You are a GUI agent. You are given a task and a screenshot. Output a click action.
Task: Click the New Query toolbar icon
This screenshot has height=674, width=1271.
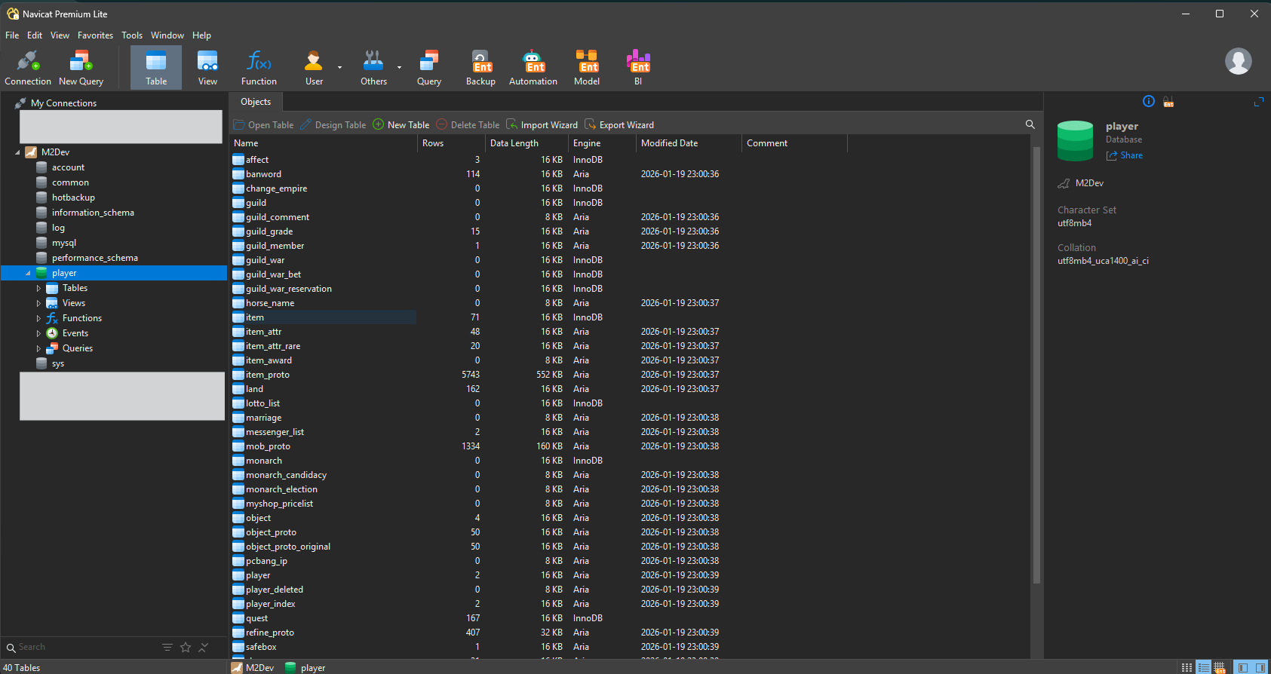tap(81, 67)
